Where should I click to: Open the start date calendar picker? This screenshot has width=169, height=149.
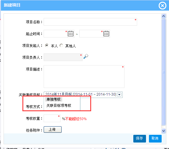[71, 34]
